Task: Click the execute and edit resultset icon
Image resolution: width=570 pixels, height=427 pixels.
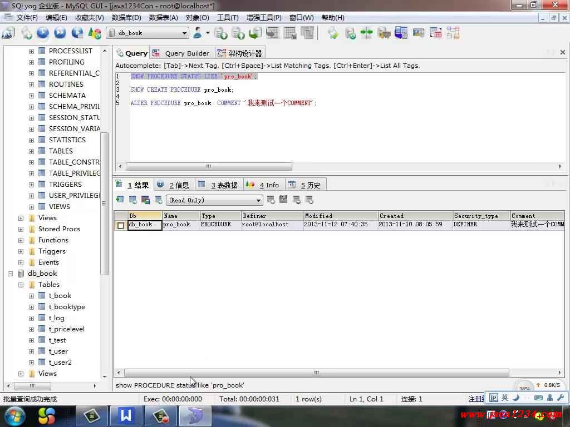Action: tap(77, 33)
